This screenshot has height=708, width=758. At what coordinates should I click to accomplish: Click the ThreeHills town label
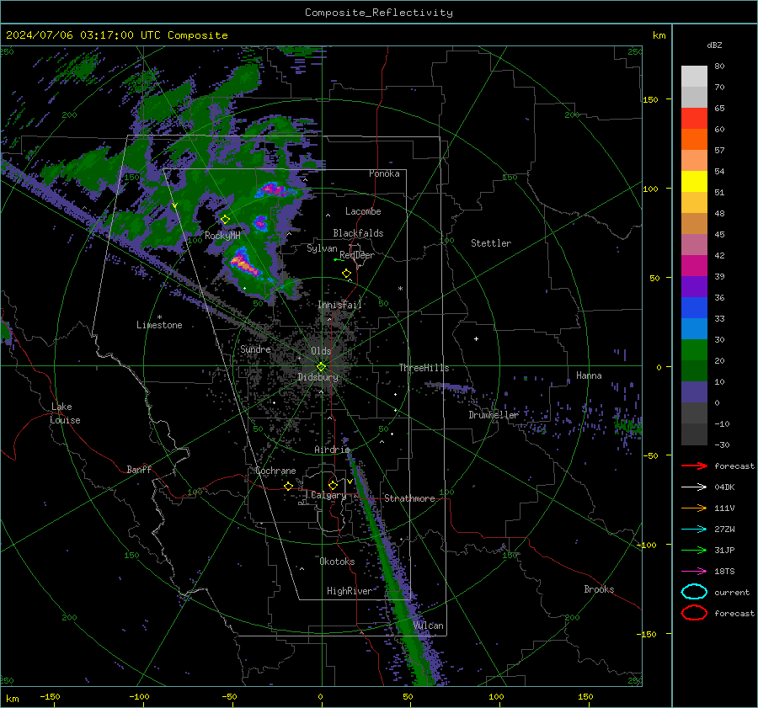(x=424, y=368)
